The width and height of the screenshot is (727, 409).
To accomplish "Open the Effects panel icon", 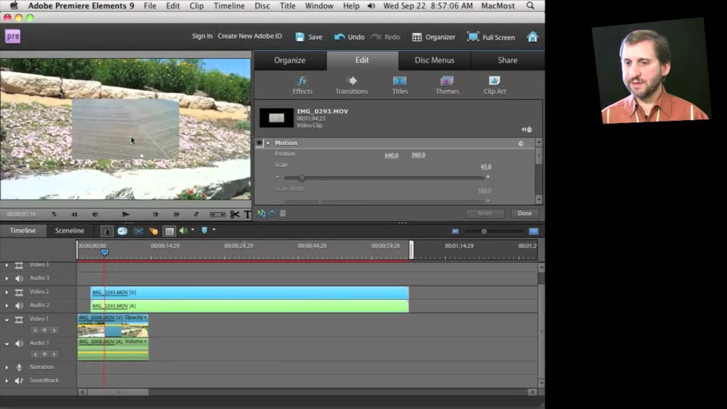I will tap(302, 85).
